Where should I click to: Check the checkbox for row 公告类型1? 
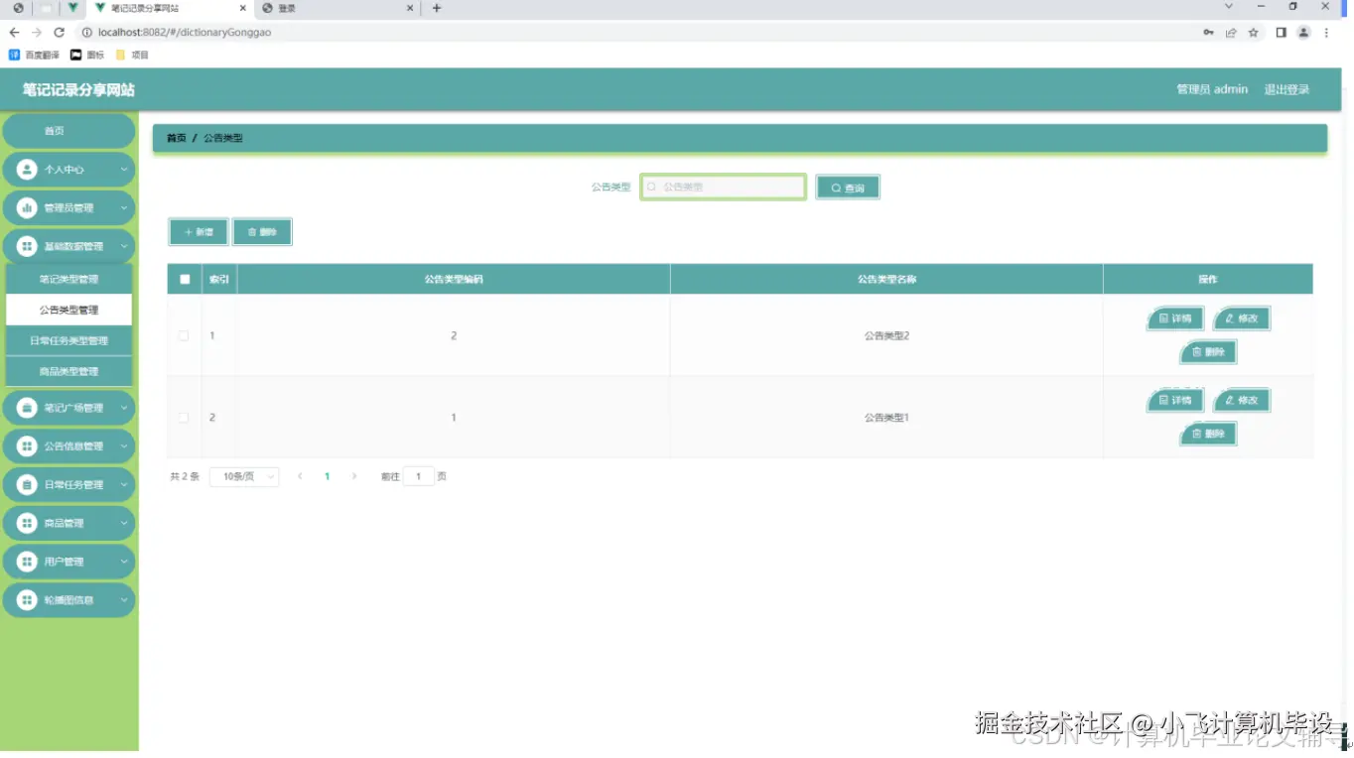click(x=184, y=418)
